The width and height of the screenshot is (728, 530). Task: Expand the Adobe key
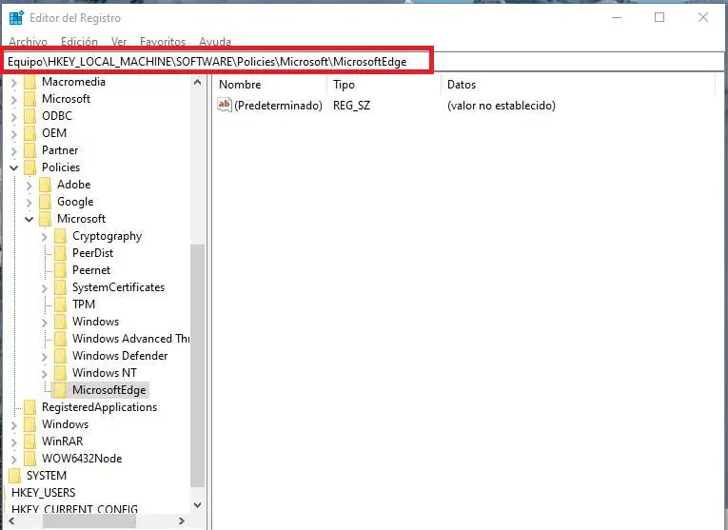click(x=30, y=186)
